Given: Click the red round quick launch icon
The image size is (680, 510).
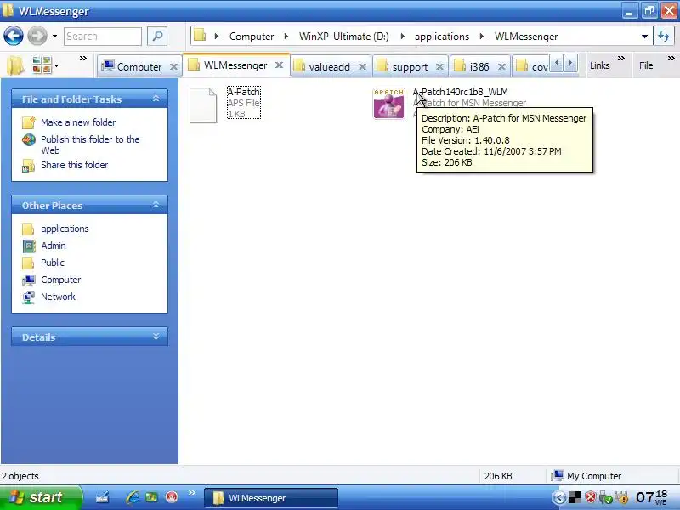Looking at the screenshot, I should [172, 497].
